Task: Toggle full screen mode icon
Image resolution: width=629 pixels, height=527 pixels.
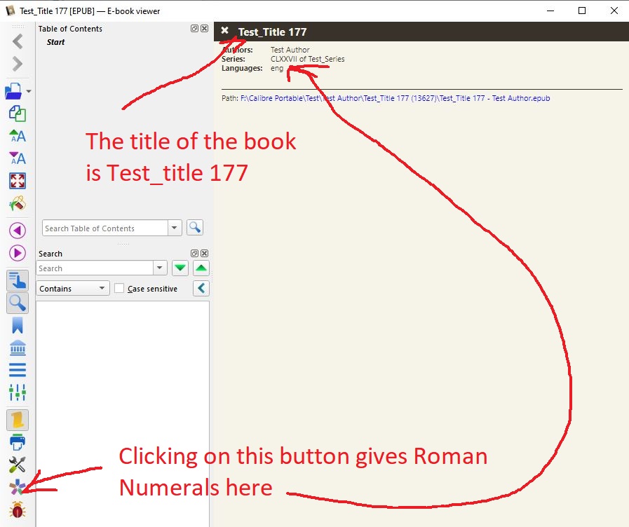Action: tap(18, 181)
